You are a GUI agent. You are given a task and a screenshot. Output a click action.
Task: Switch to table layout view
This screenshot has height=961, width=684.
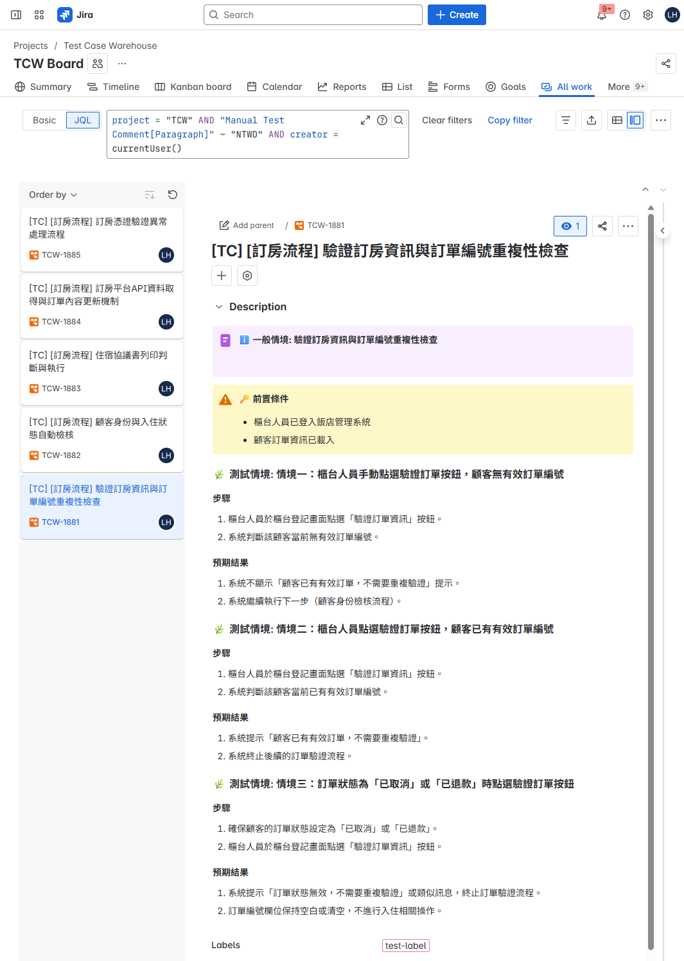617,120
